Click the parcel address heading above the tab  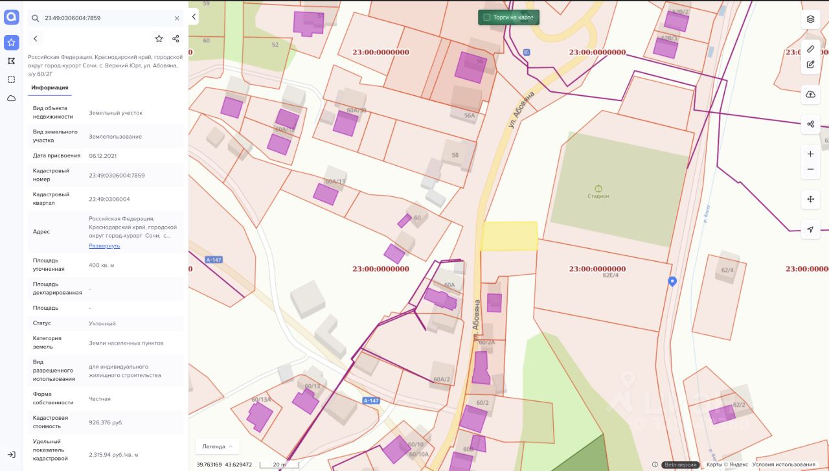(106, 65)
